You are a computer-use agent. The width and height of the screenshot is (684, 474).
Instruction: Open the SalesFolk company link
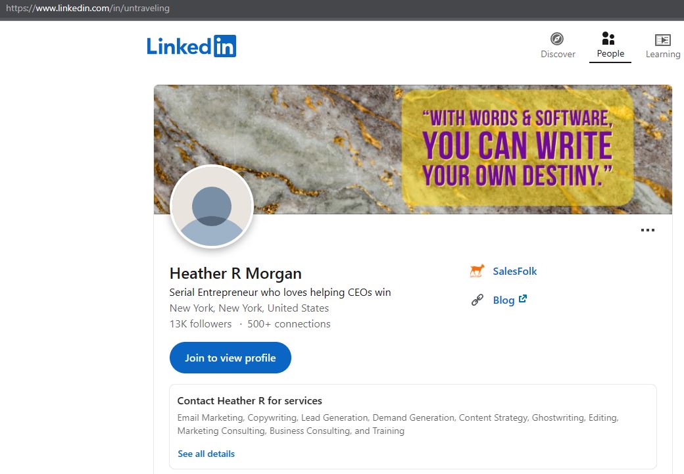[515, 272]
